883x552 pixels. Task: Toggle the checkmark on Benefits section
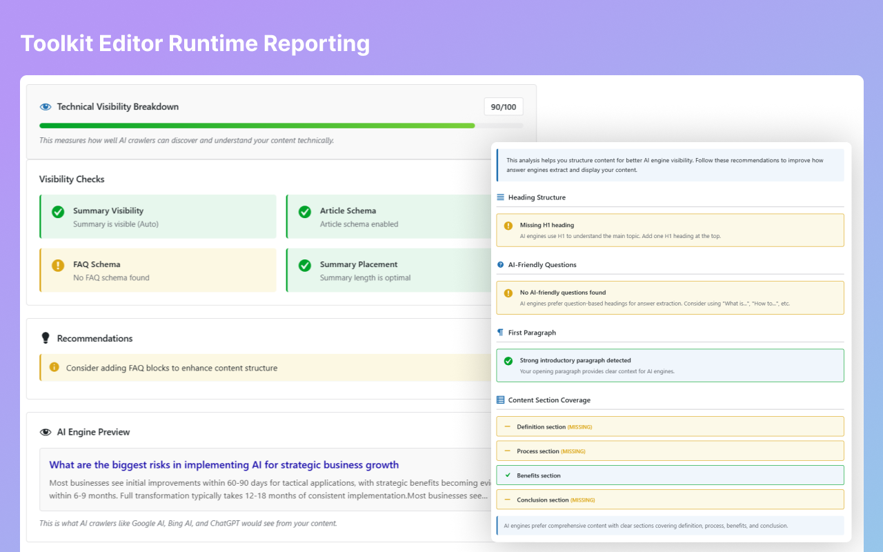(x=508, y=475)
